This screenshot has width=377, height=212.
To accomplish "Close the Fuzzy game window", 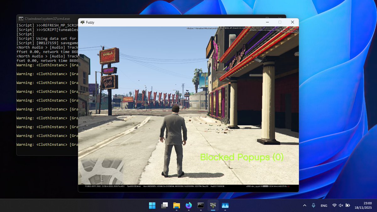I will click(x=292, y=22).
